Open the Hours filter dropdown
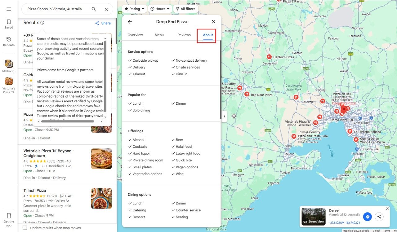Screen dimensions: 397x232 coord(160,9)
